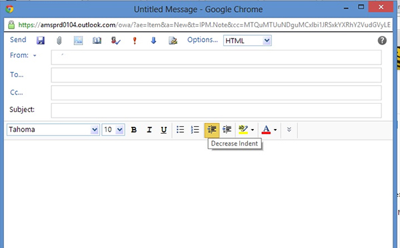This screenshot has width=400, height=248.
Task: Click the To... link
Action: (x=17, y=74)
